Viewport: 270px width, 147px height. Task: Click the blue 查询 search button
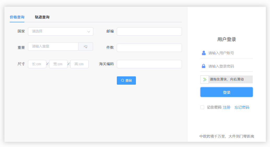pyautogui.click(x=127, y=81)
